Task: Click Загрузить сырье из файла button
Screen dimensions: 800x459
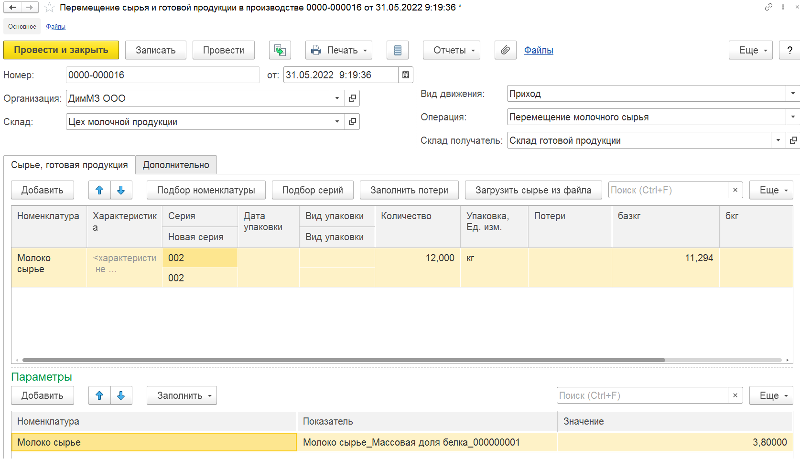Action: [x=533, y=190]
